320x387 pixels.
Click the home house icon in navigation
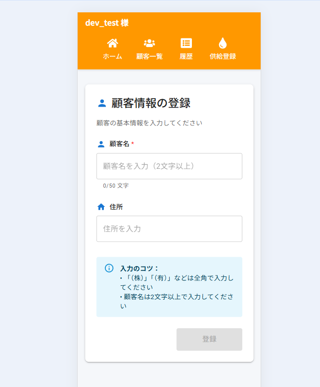113,43
